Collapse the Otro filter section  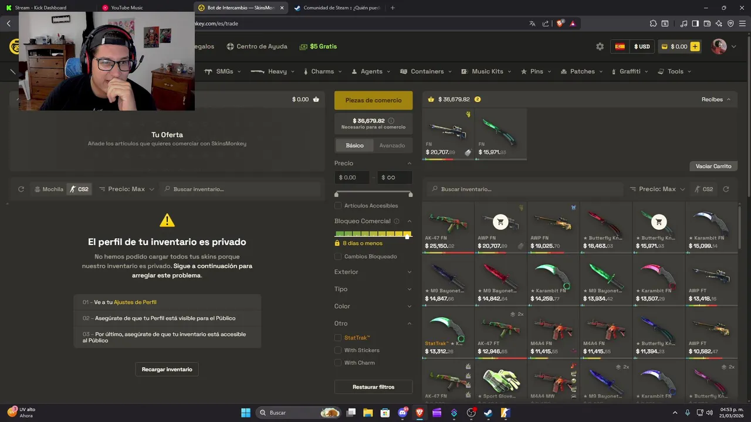click(x=373, y=324)
